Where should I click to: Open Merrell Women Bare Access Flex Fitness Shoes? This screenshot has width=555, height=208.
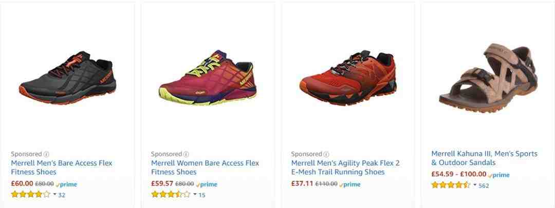coord(205,168)
